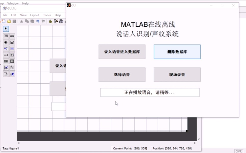The image size is (246, 153).
Task: Select the Listbox component tool
Action: pos(12,55)
